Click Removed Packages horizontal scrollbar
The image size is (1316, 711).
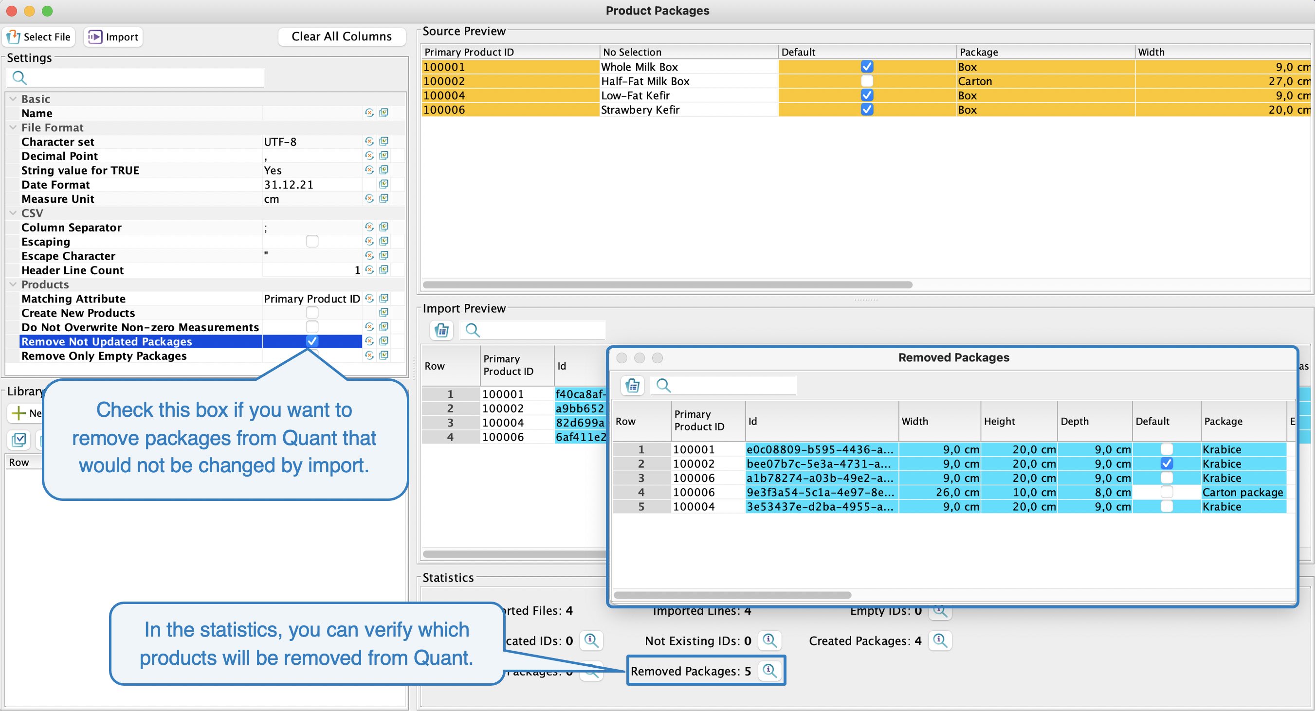(x=732, y=595)
